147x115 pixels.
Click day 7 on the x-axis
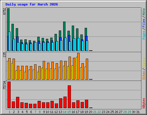point(35,112)
